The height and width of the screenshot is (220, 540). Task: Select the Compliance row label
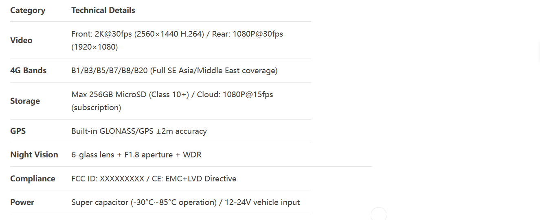[33, 179]
